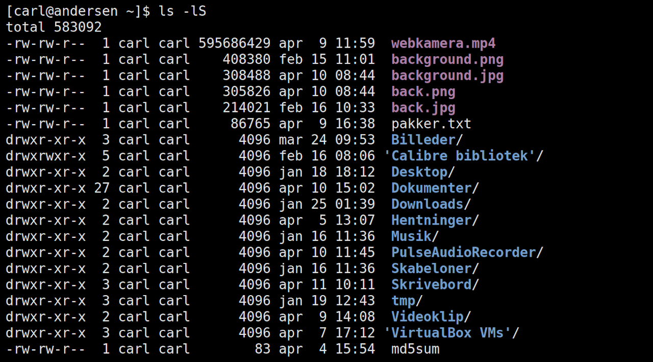
Task: Click the Dokumenter directory name
Action: pos(431,188)
